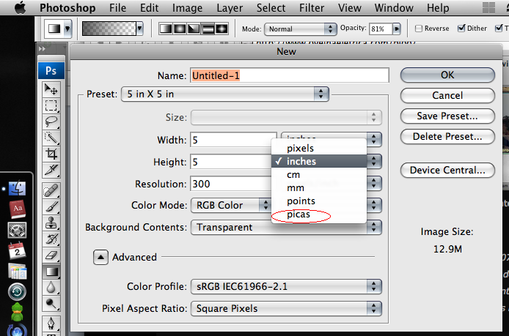
Task: Open the Opacity slider arrow
Action: tap(396, 29)
